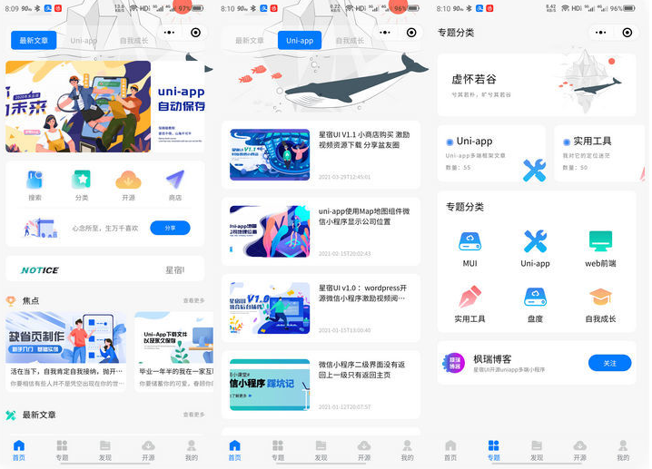This screenshot has width=652, height=469.
Task: Open the 商店 paper-plane icon on left screen
Action: tap(175, 180)
